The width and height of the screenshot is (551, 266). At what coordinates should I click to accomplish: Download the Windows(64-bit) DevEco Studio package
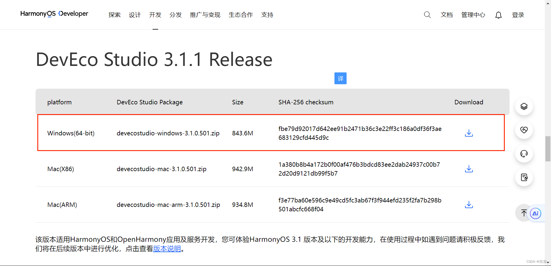tap(469, 133)
